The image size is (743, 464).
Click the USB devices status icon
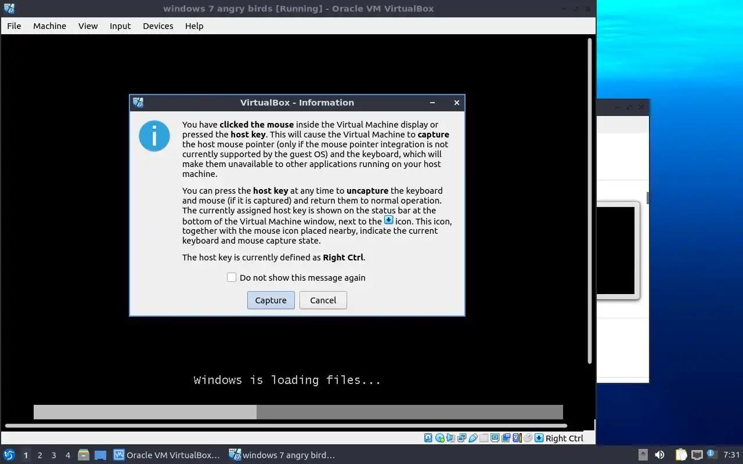(473, 438)
